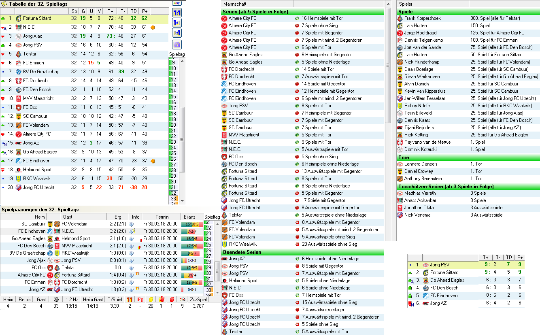Select 'Helmond Sport' row in main standings

pos(84,170)
